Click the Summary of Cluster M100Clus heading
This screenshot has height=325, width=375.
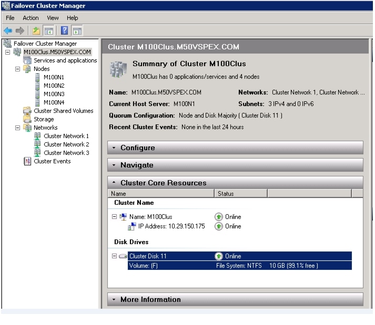click(x=189, y=64)
